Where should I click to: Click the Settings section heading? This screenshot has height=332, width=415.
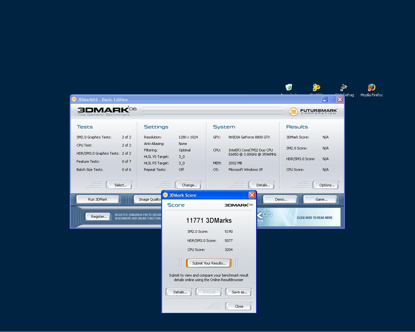point(156,127)
